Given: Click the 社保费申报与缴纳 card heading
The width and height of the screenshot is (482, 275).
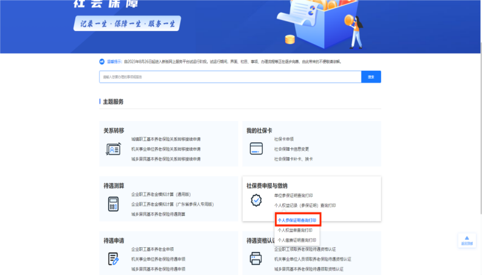Looking at the screenshot, I should [267, 186].
